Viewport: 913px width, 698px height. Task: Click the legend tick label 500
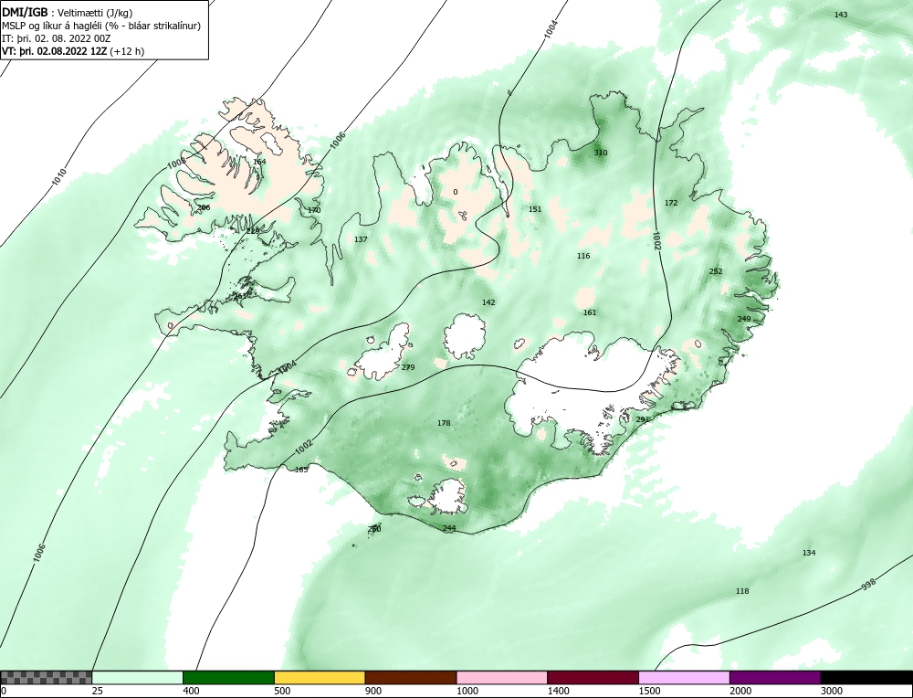(282, 691)
